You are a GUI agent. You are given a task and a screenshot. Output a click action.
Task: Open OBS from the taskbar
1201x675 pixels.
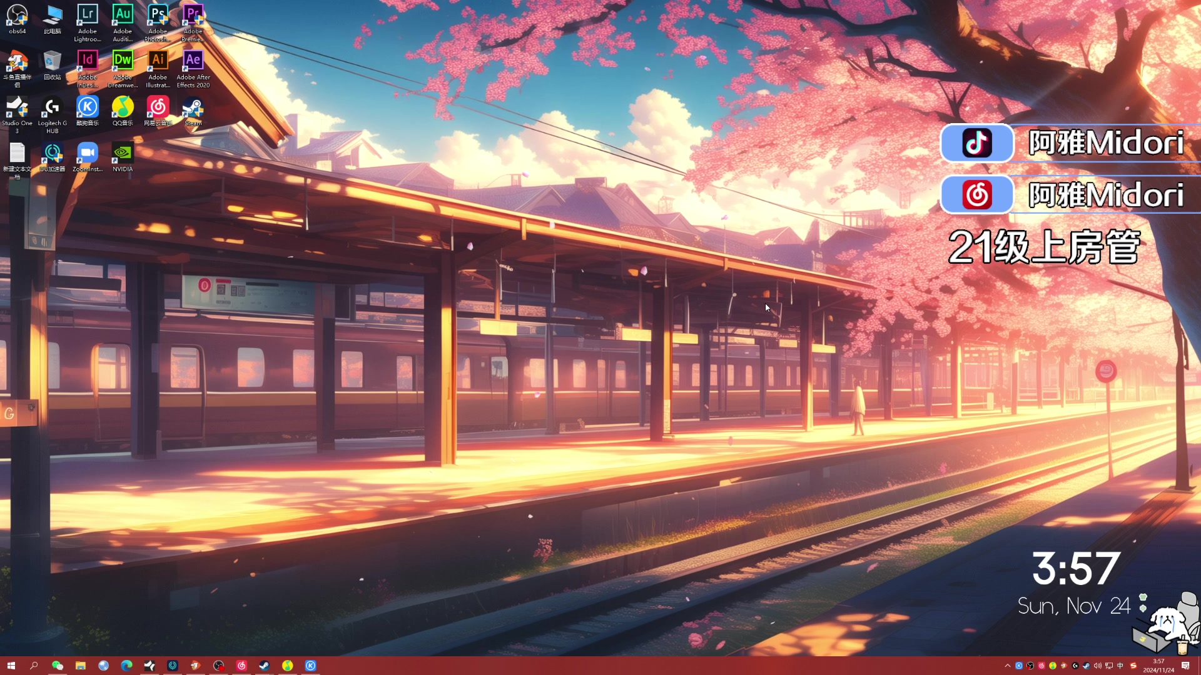[x=218, y=666]
